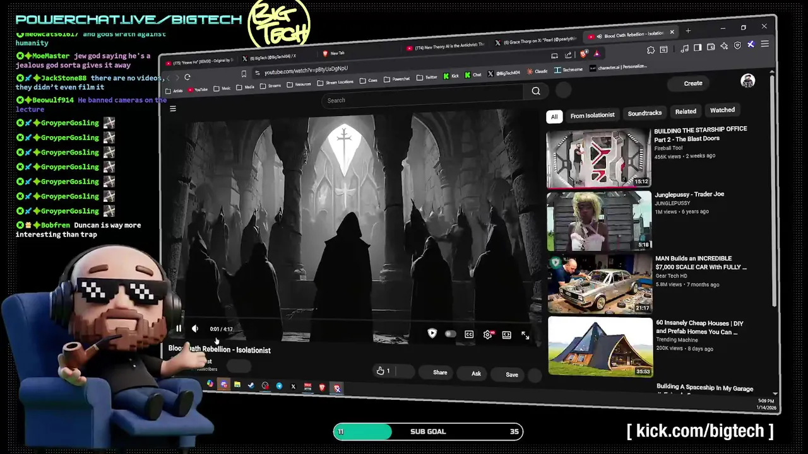808x454 pixels.
Task: Turn on closed captions (CC)
Action: (469, 334)
